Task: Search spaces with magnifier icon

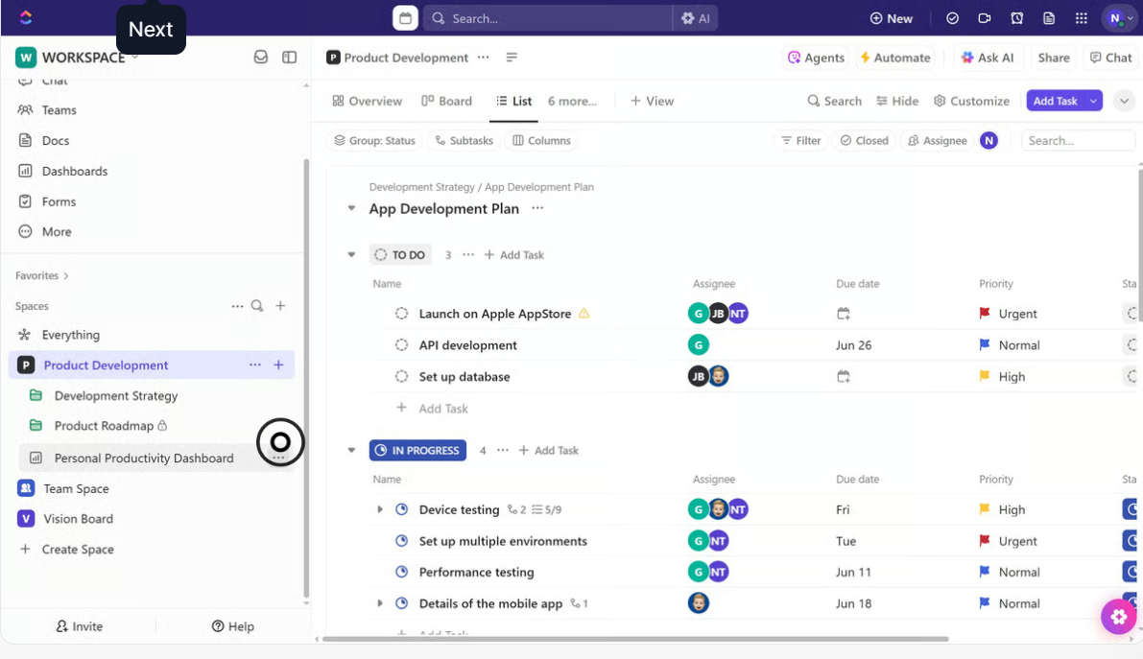Action: (x=257, y=306)
